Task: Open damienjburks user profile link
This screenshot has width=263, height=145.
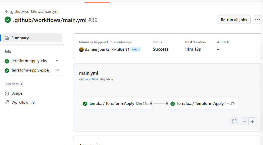Action: point(97,49)
